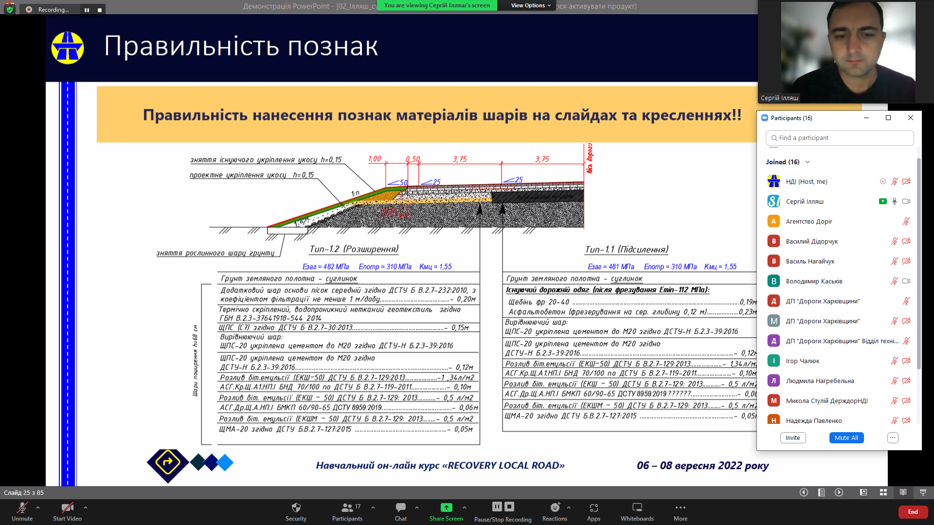Unmute your microphone
Viewport: 934px width, 525px height.
(22, 507)
